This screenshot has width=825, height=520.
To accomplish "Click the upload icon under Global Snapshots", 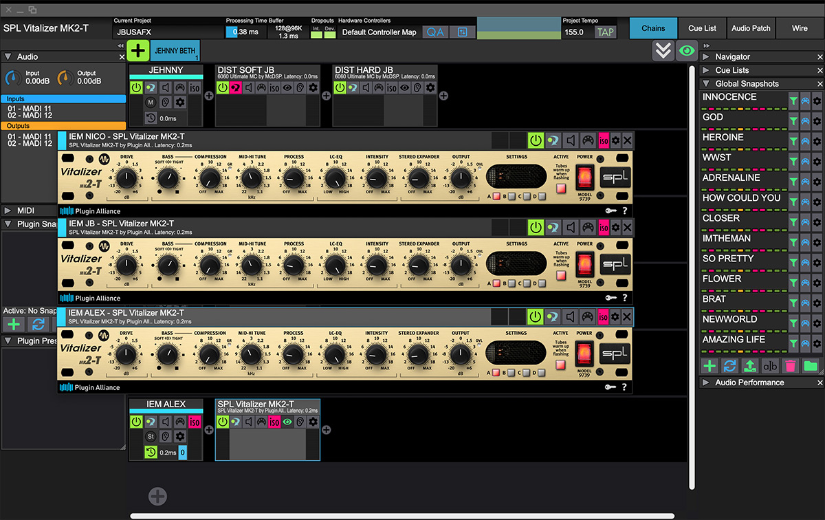I will [749, 367].
